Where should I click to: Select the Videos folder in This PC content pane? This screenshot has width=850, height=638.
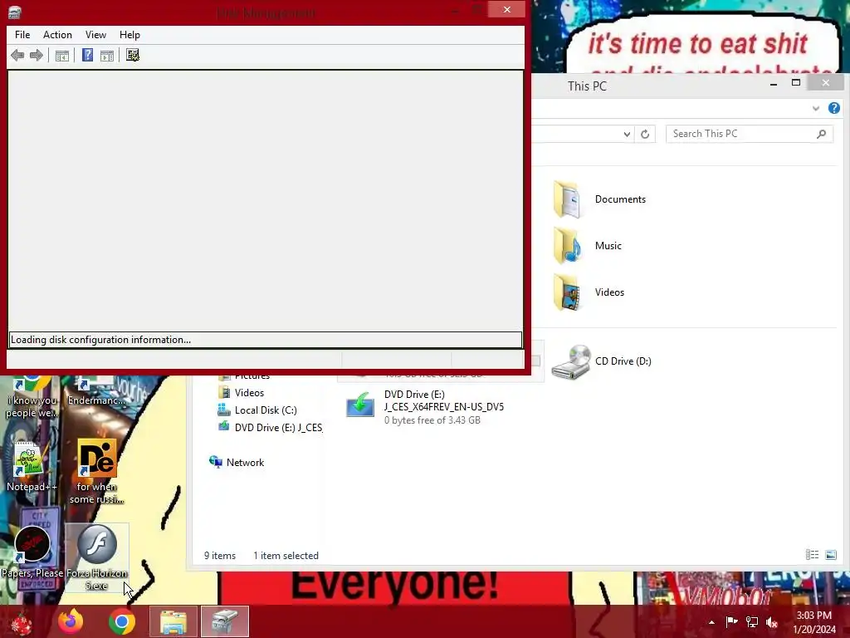589,292
